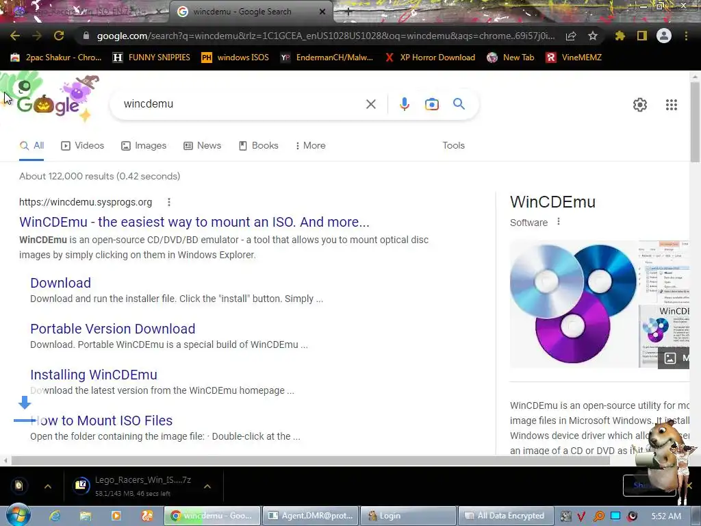Open the More search filters dropdown
The height and width of the screenshot is (526, 701).
coord(310,145)
